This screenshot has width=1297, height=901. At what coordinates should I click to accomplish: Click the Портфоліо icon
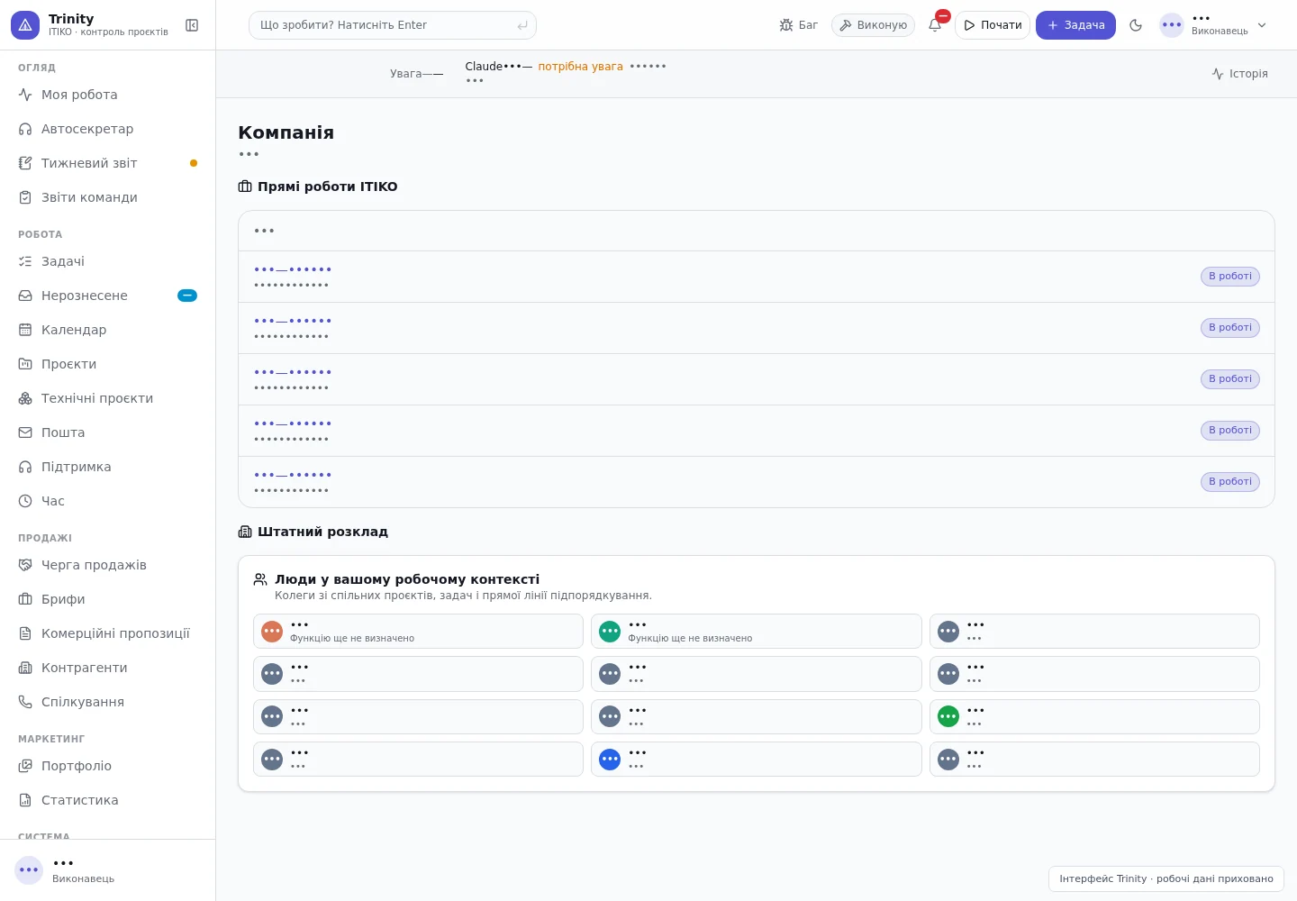(x=25, y=766)
